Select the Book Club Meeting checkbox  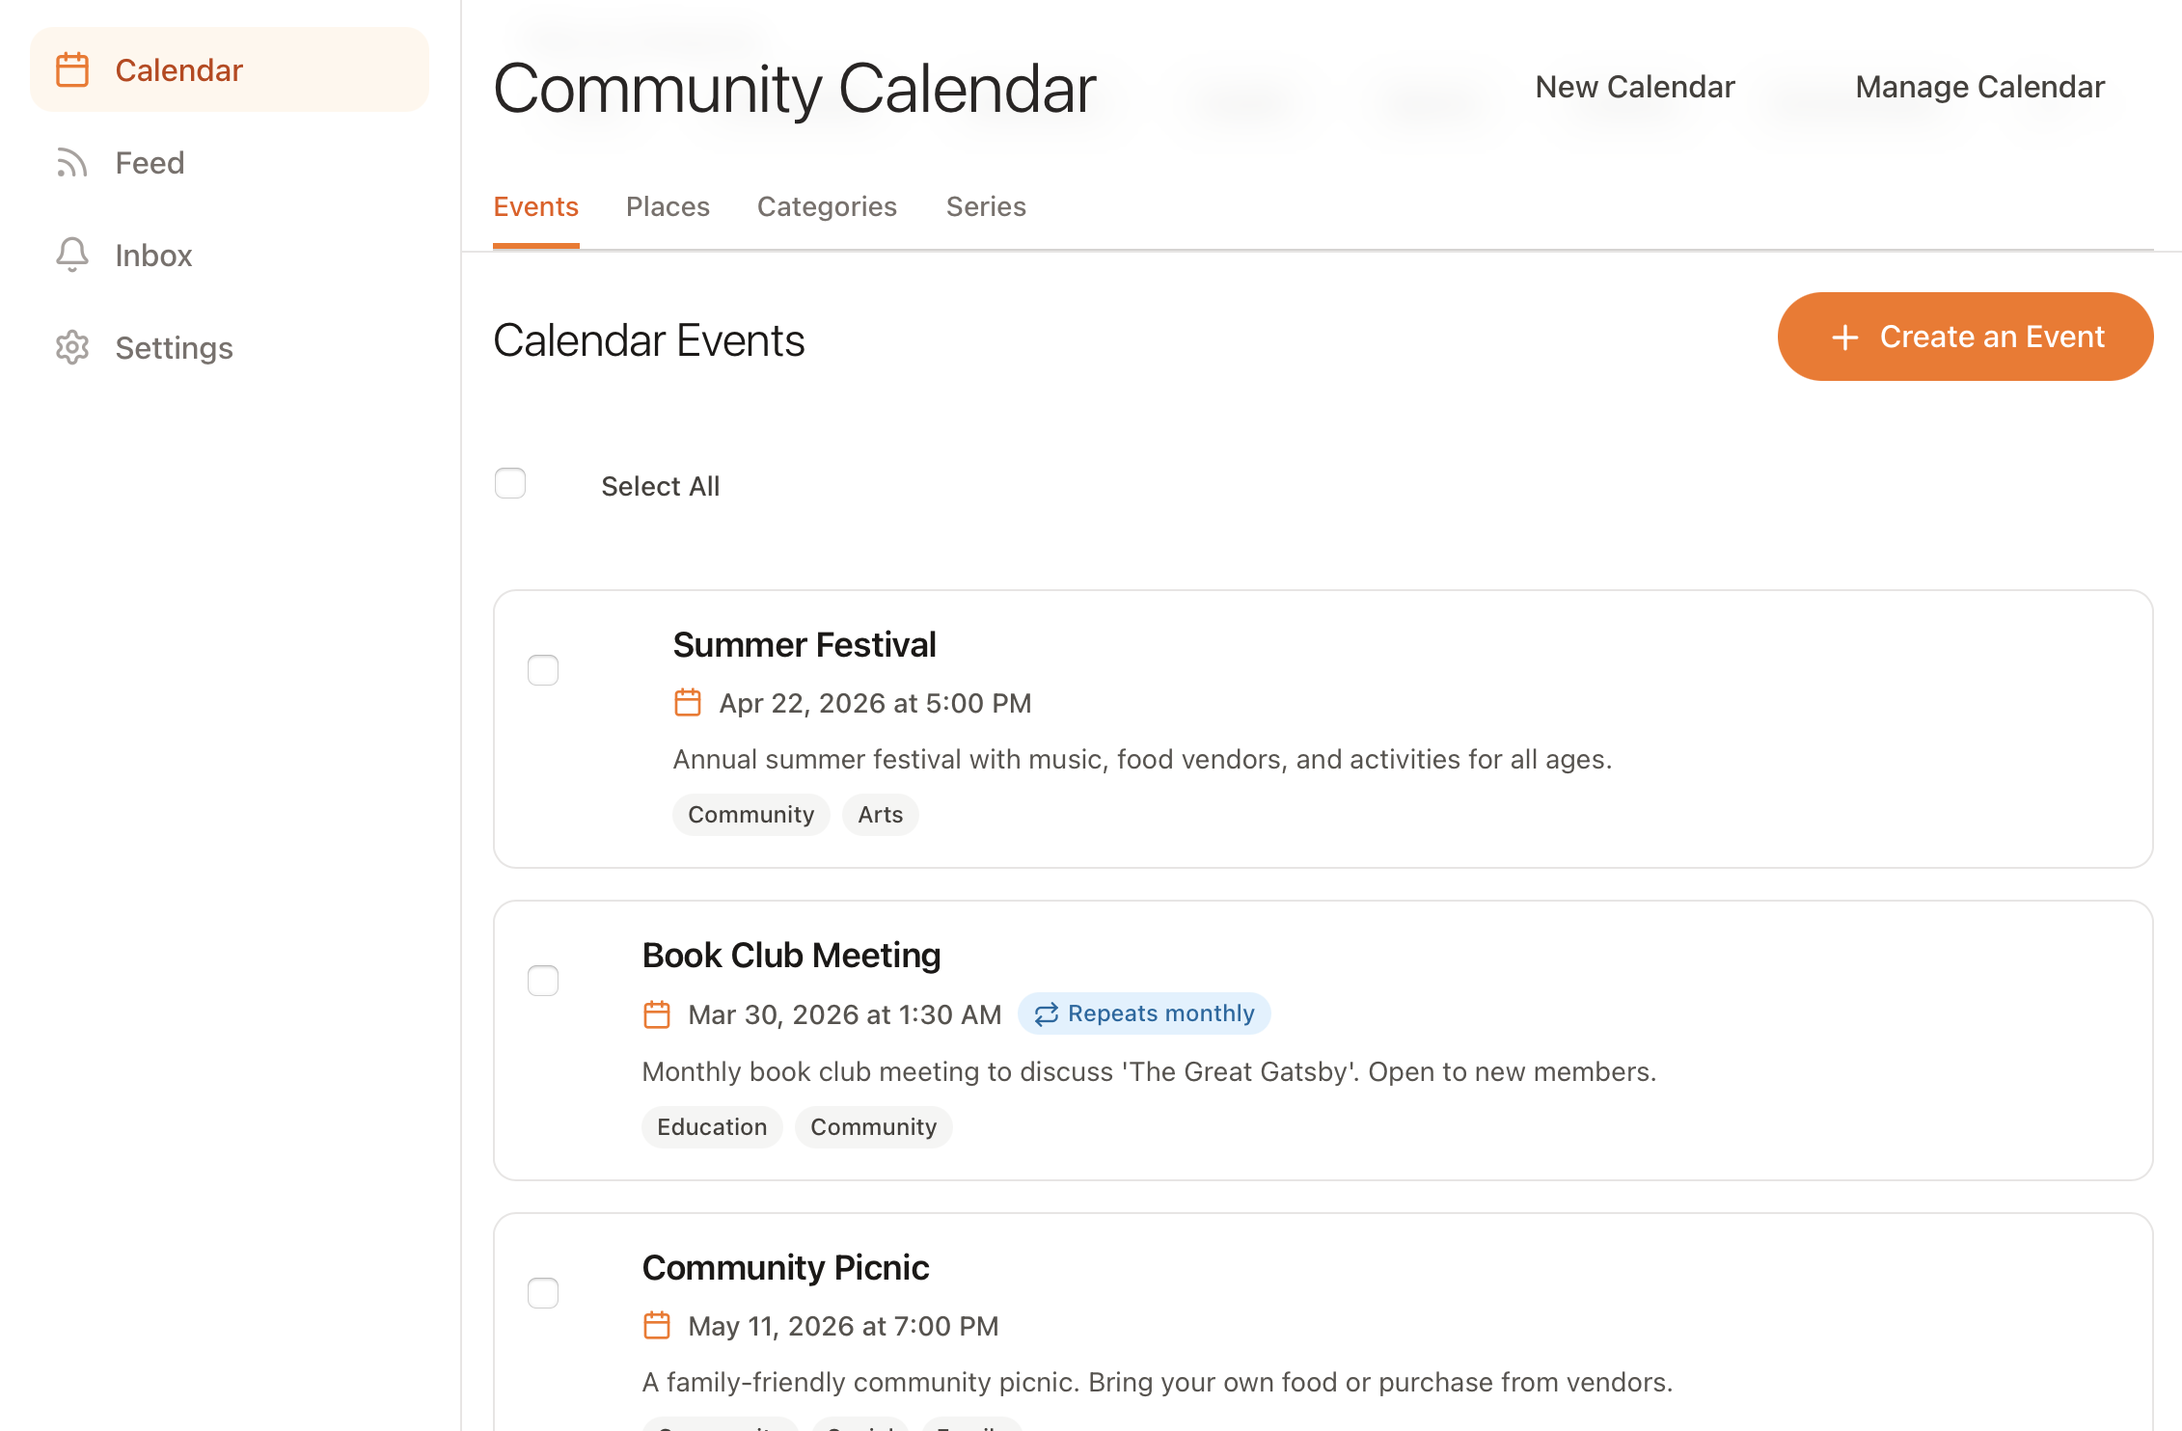click(x=543, y=980)
